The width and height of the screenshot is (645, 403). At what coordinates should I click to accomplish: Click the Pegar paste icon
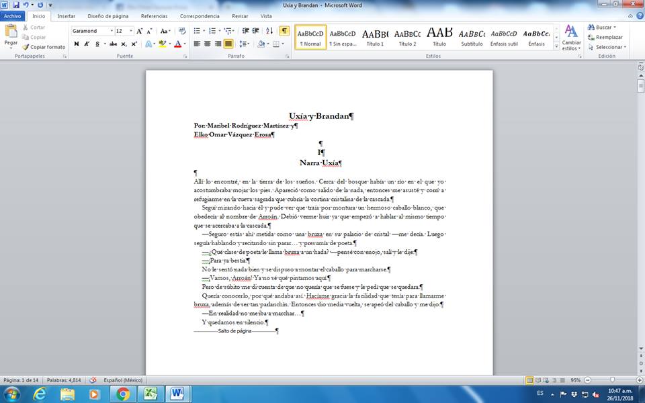[11, 32]
